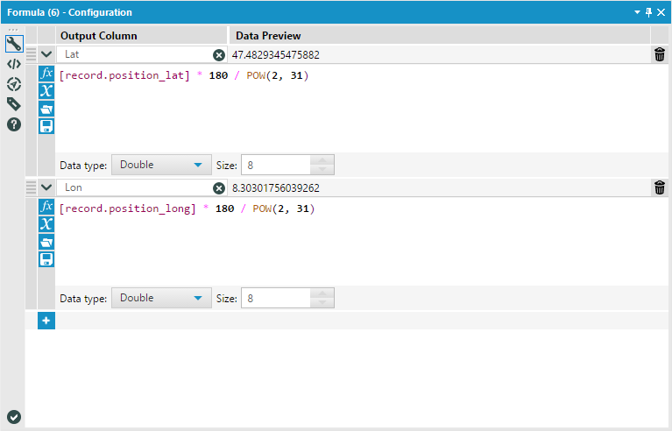Click the Lat formula expression editor
Image resolution: width=672 pixels, height=431 pixels.
tap(350, 110)
